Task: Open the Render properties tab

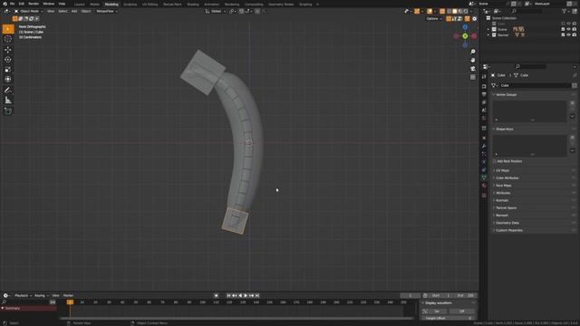Action: [484, 86]
